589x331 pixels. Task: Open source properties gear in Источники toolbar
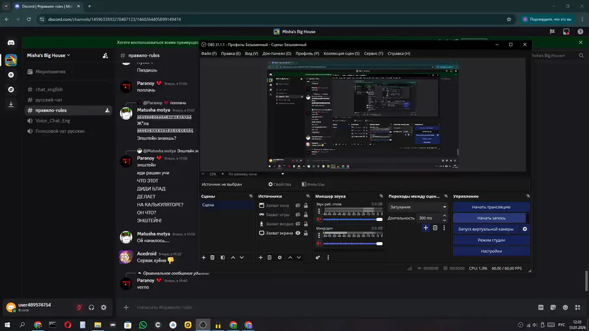pyautogui.click(x=279, y=258)
